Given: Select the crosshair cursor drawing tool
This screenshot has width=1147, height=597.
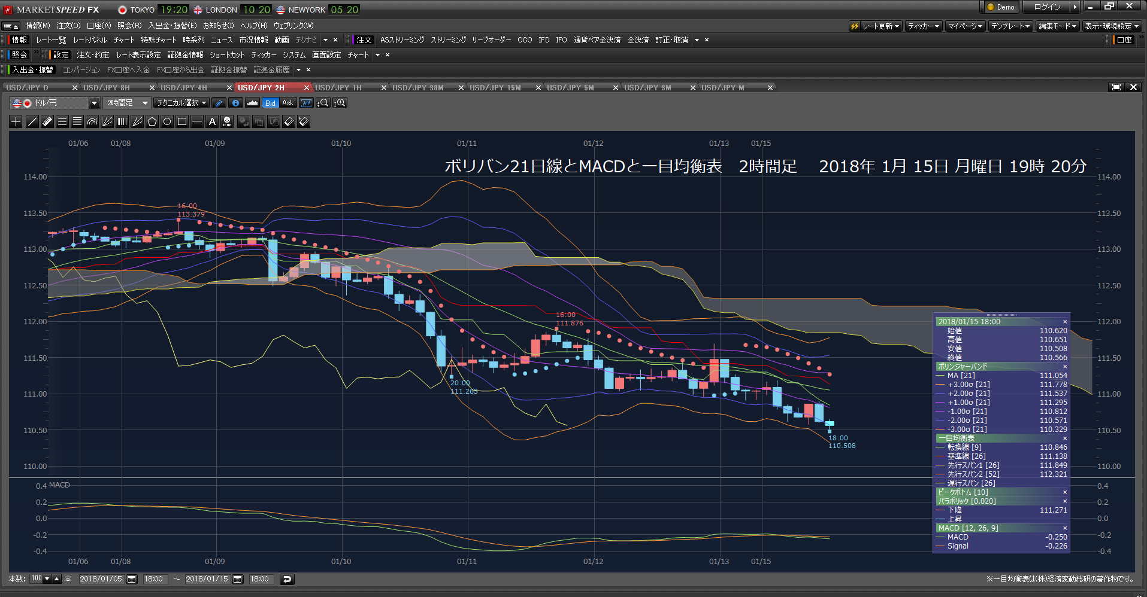Looking at the screenshot, I should (x=16, y=121).
